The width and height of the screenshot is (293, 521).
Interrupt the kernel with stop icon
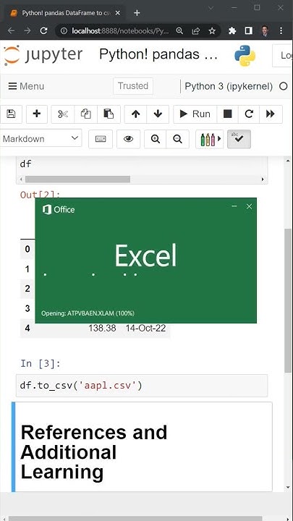pos(228,114)
